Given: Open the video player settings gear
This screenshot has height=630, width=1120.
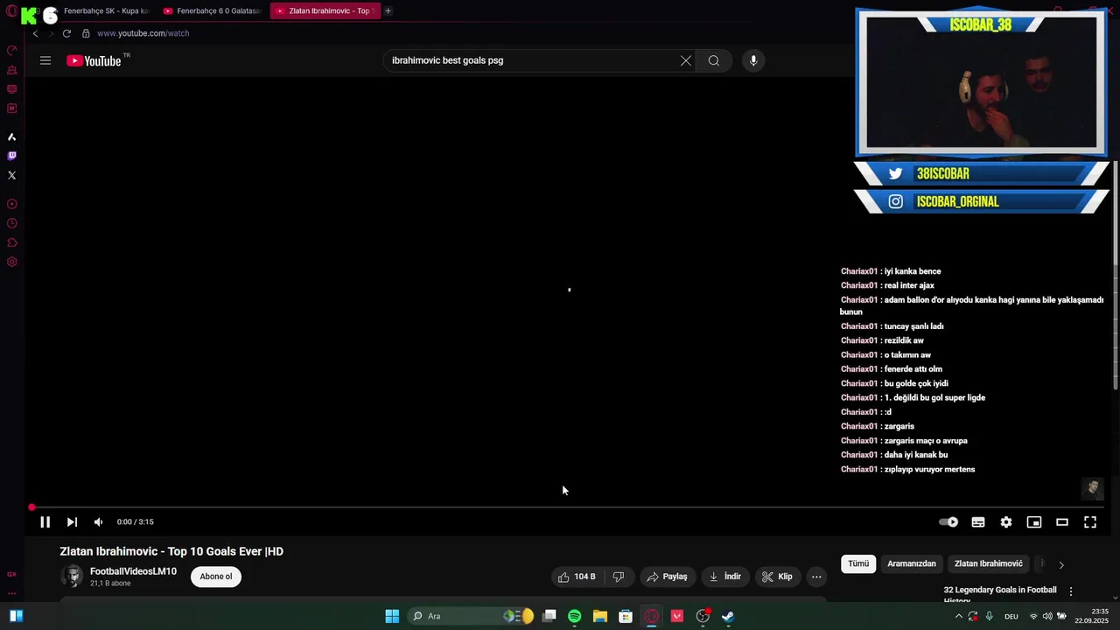Looking at the screenshot, I should click(x=1006, y=522).
